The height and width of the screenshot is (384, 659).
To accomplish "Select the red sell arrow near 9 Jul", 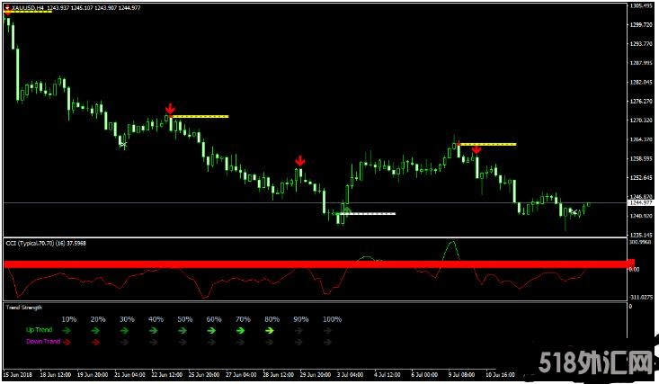I will tap(476, 149).
